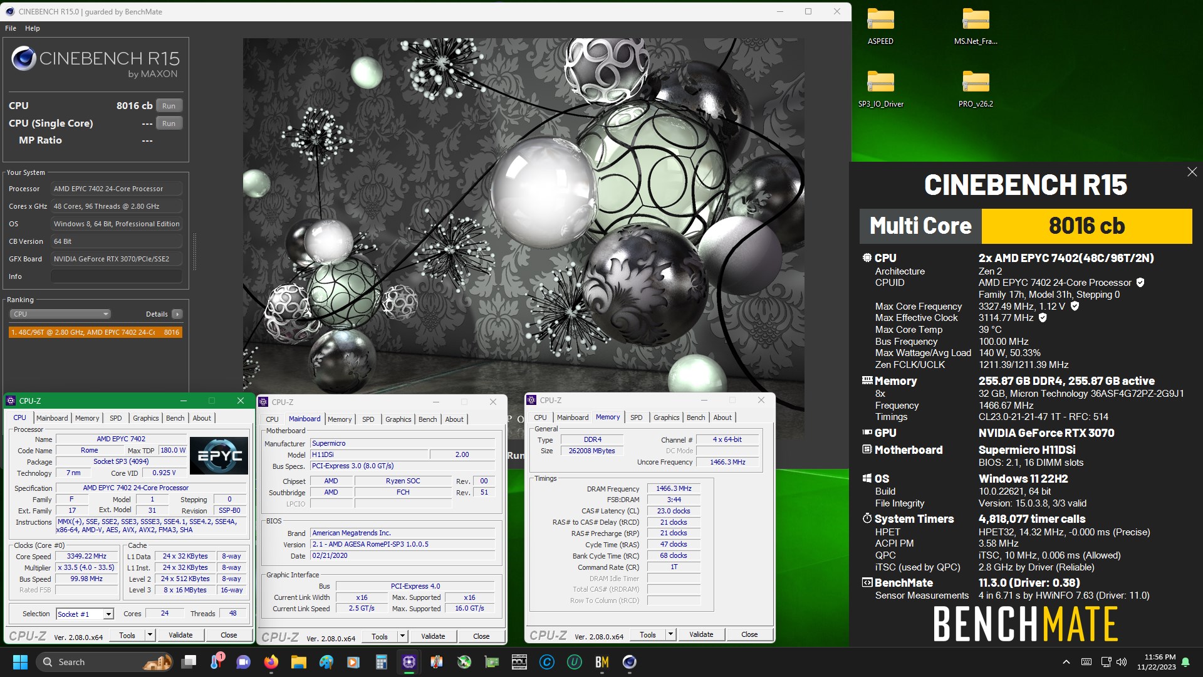Click the mainboard Model value H11DSi

pos(369,455)
